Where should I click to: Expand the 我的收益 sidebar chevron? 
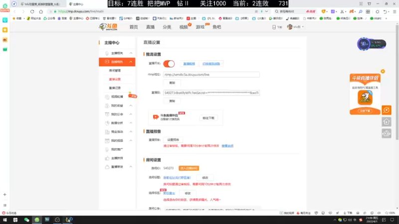pos(131,106)
